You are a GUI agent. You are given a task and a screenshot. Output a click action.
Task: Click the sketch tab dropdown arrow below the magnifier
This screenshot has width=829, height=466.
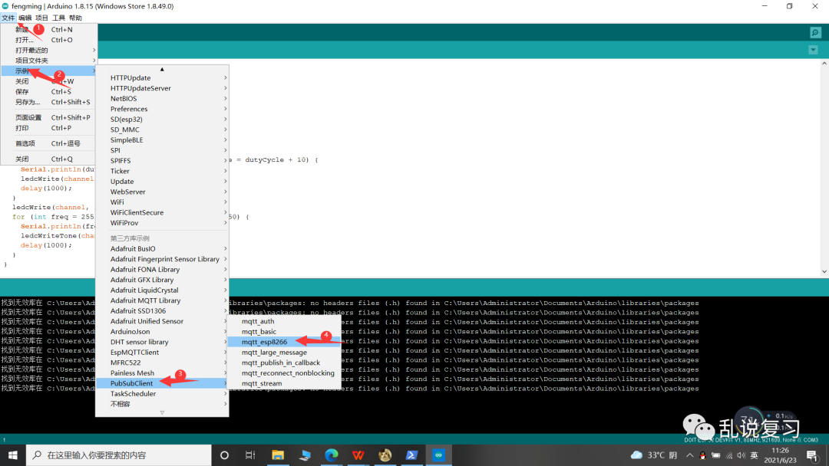[x=815, y=49]
